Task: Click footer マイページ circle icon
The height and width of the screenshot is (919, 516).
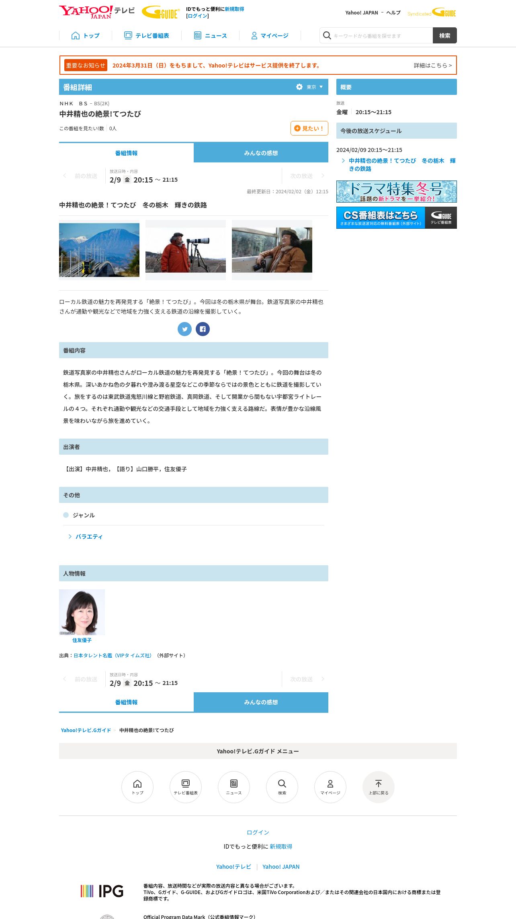Action: 330,787
